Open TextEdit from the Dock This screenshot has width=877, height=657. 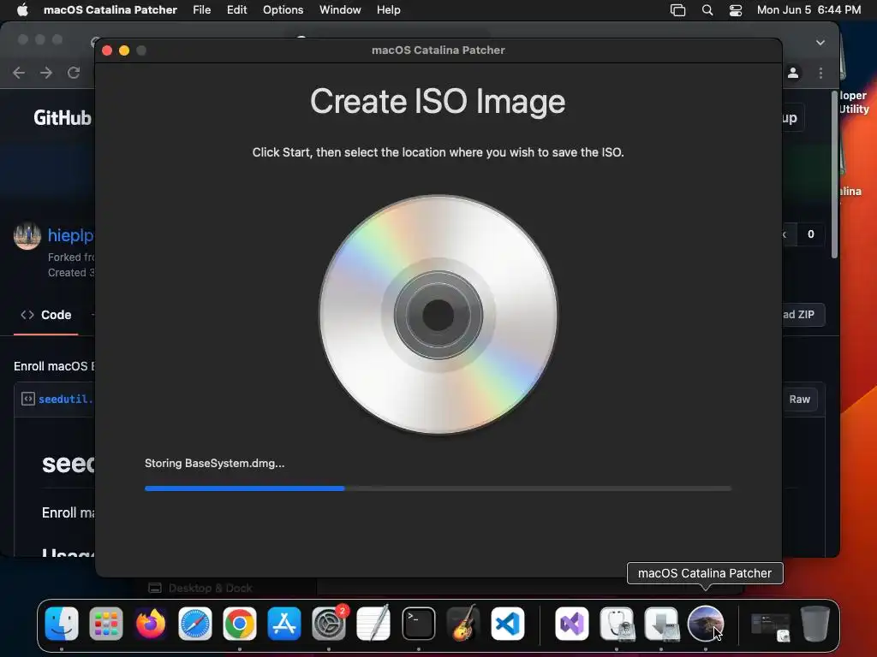[373, 624]
